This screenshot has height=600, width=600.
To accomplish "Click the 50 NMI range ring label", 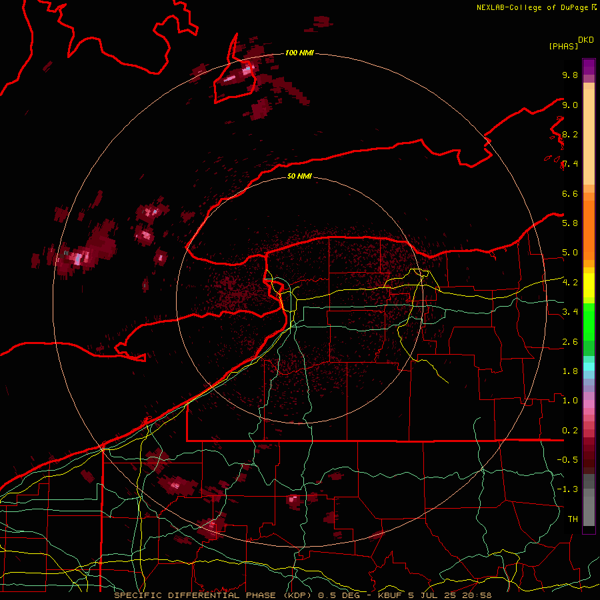I will (299, 176).
